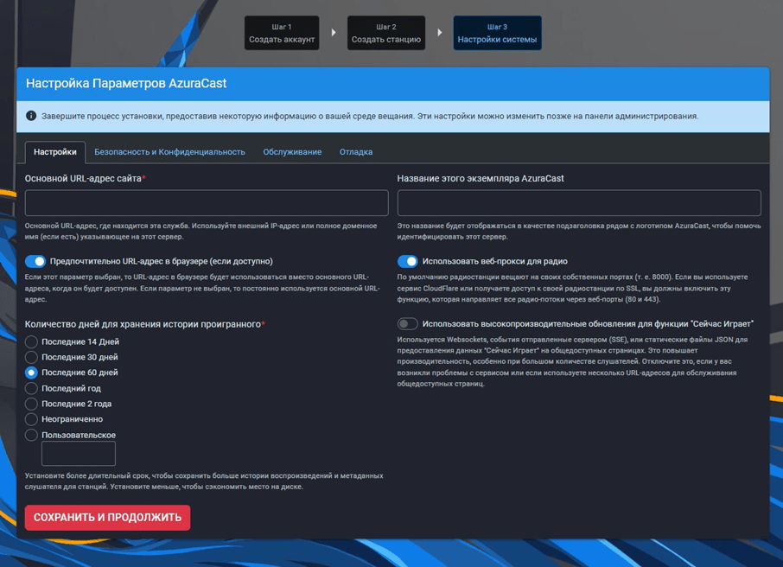Toggle Использовать веб-прокси для радио switch
Screen dimensions: 783x567
point(407,261)
